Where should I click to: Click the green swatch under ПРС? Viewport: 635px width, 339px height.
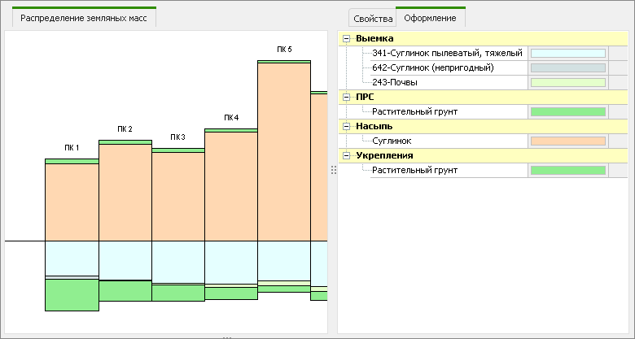pos(567,112)
